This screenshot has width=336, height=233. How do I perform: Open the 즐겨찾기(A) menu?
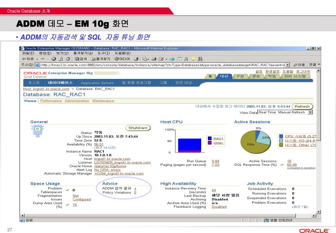[83, 53]
